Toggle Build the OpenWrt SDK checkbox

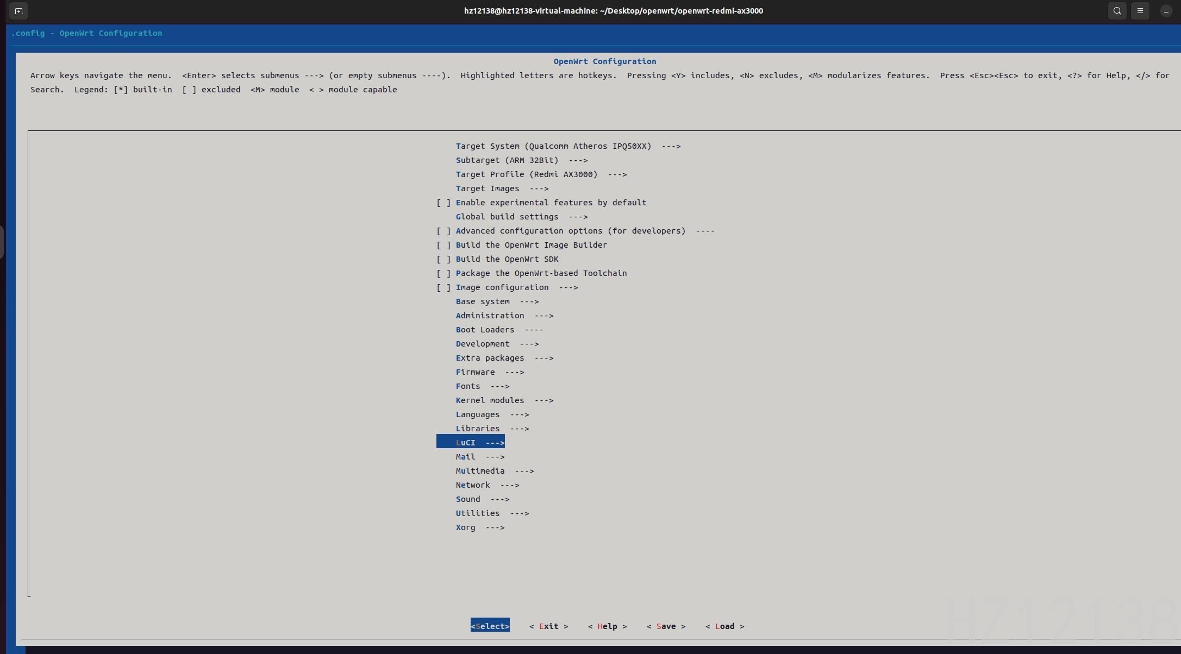(443, 259)
